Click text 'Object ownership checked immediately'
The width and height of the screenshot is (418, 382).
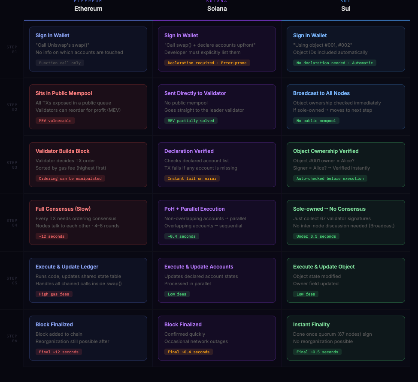tap(337, 103)
